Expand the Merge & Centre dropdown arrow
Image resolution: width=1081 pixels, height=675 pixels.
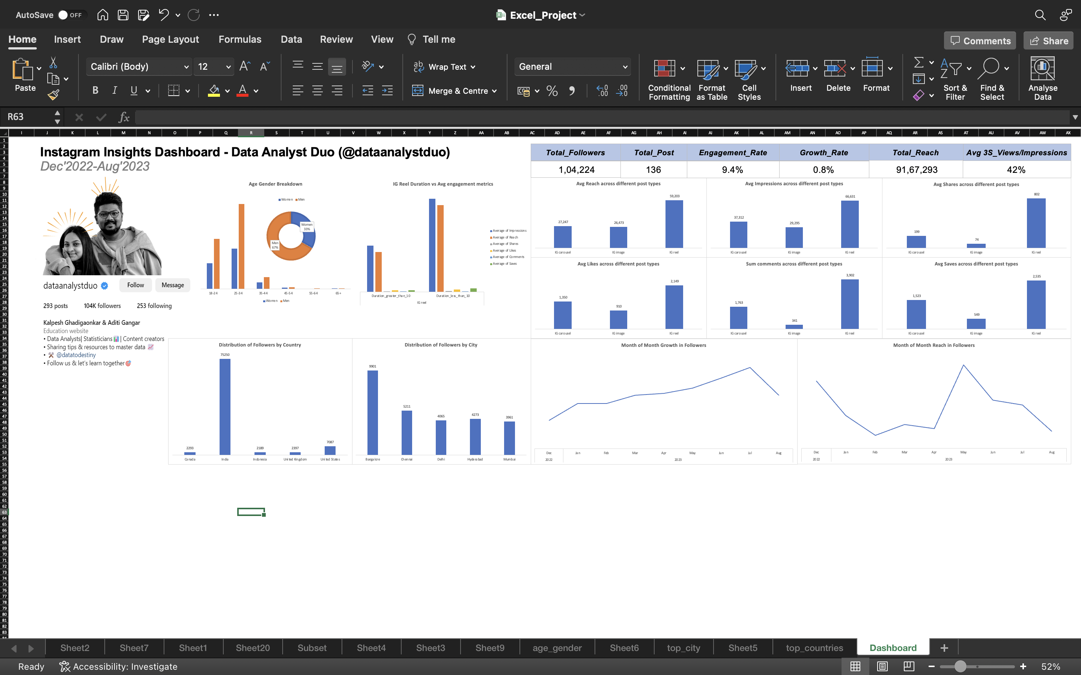click(494, 91)
